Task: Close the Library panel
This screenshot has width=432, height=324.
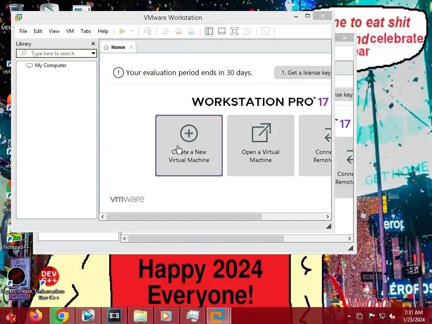Action: click(x=93, y=44)
